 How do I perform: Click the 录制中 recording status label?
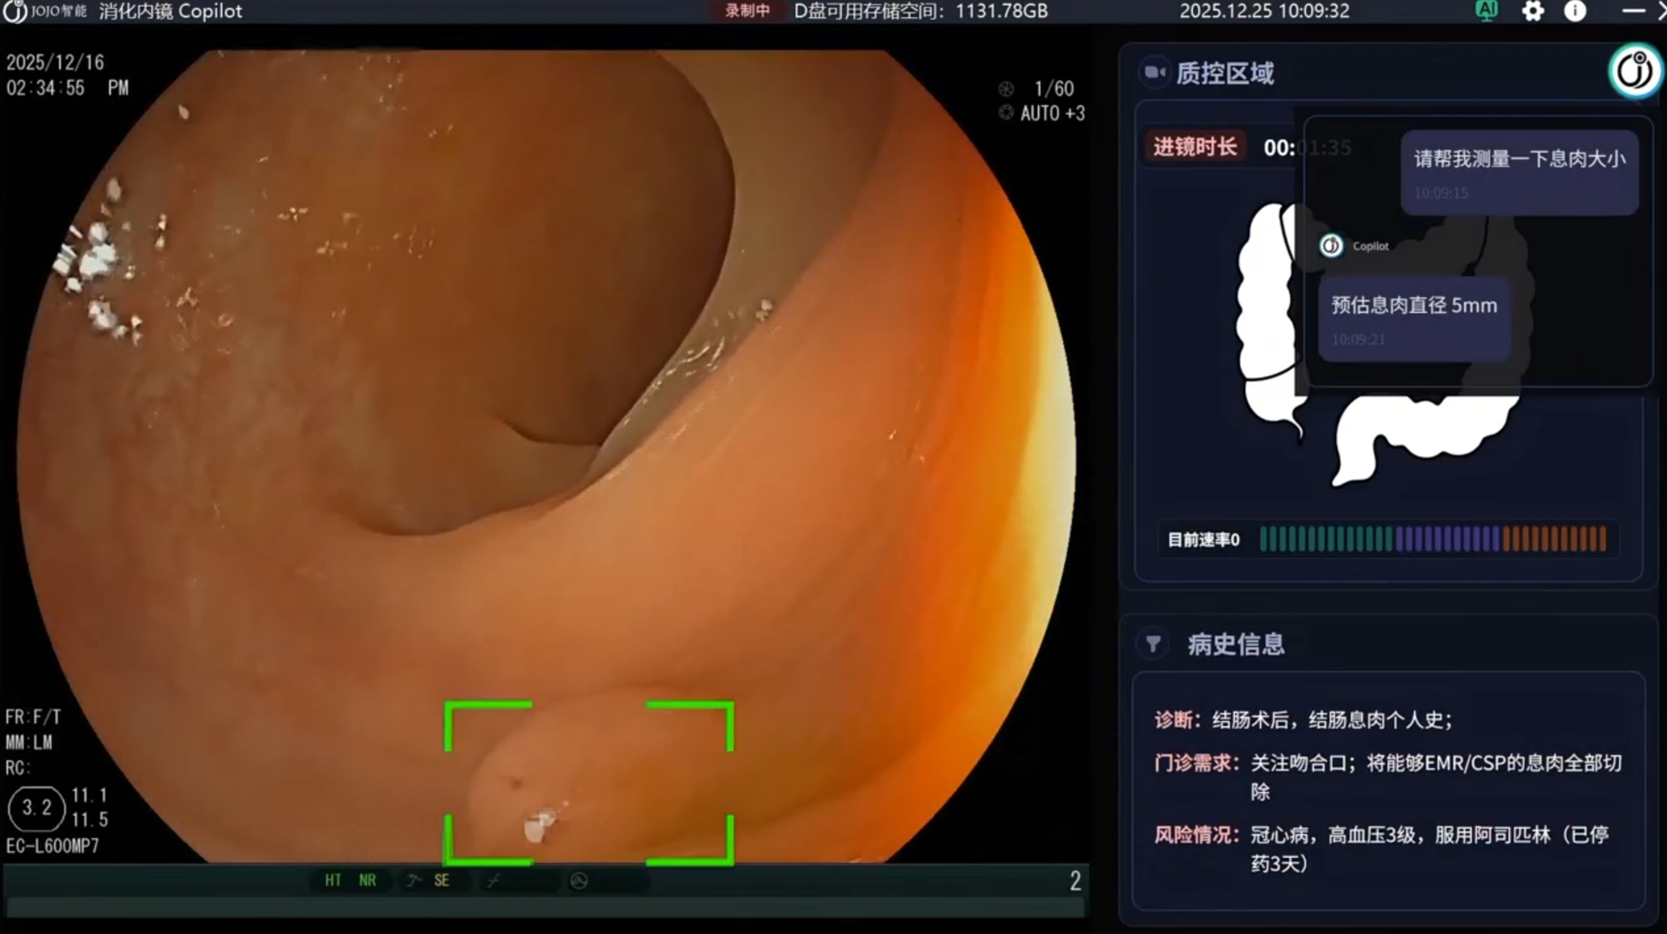747,11
